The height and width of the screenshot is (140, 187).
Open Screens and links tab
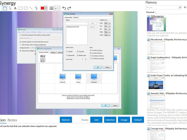pyautogui.click(x=44, y=52)
